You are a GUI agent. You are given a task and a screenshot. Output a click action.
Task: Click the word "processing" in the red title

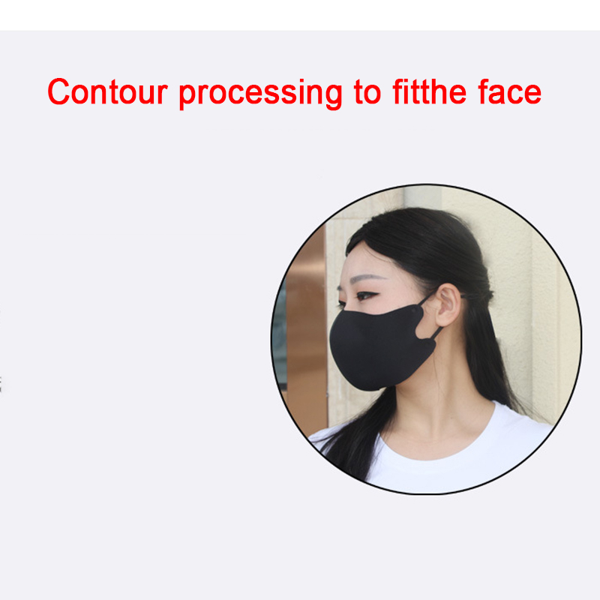pyautogui.click(x=260, y=94)
